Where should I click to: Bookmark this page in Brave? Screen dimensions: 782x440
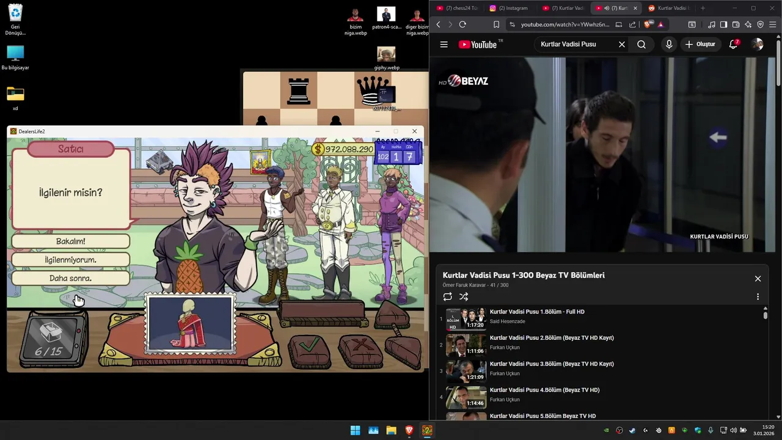496,24
